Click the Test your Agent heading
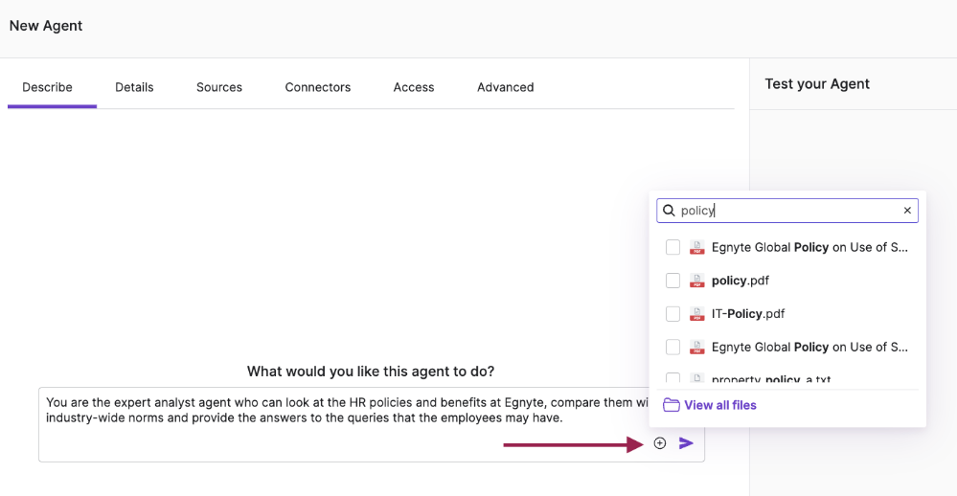957x496 pixels. 817,84
